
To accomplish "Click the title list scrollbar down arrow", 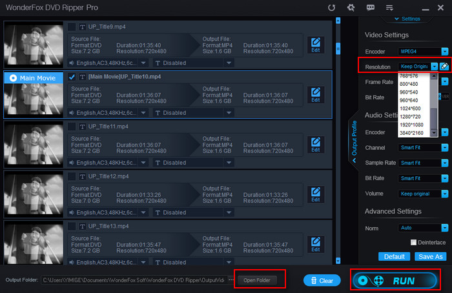I will pos(338,261).
